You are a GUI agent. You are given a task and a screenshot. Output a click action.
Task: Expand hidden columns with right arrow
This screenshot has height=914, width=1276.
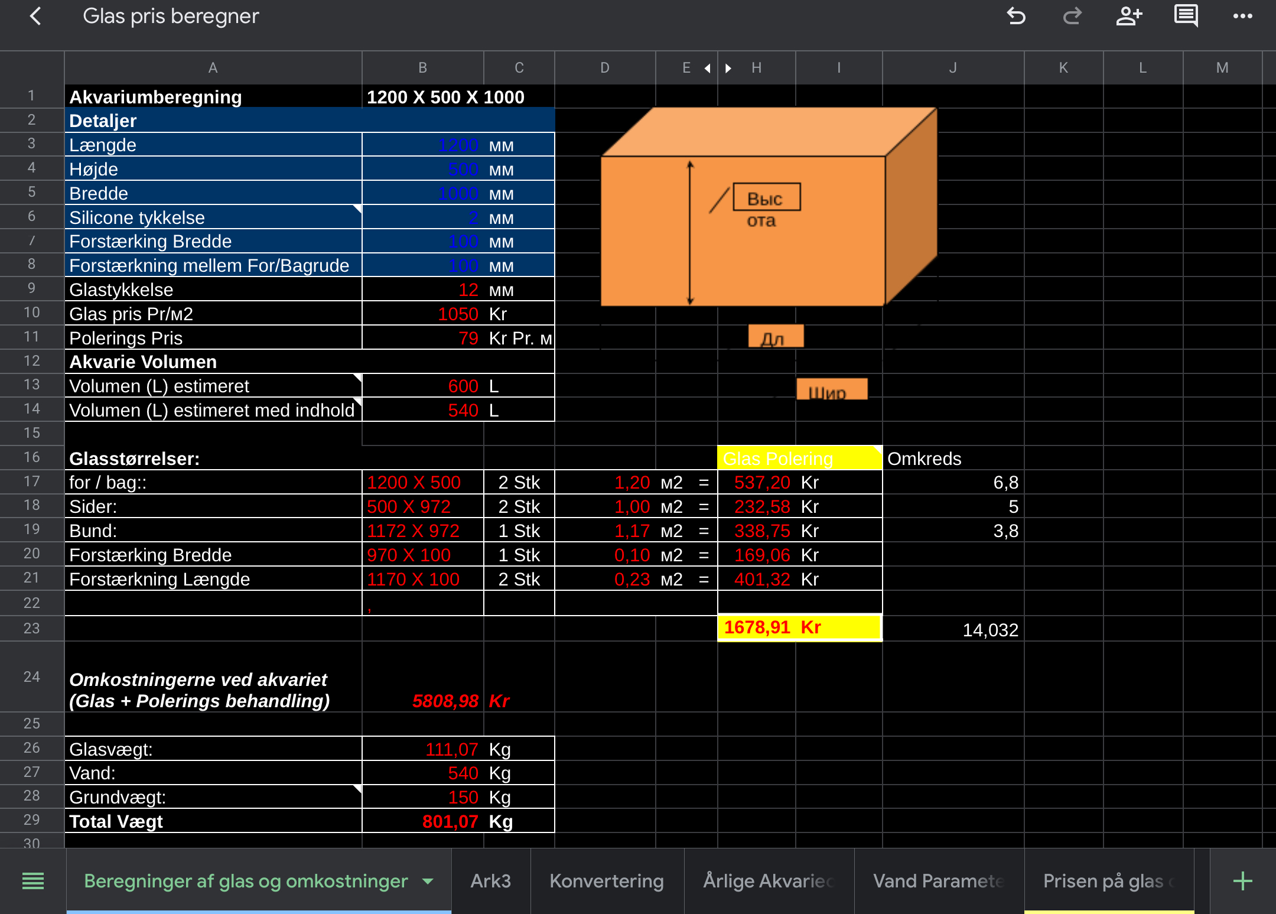[728, 69]
